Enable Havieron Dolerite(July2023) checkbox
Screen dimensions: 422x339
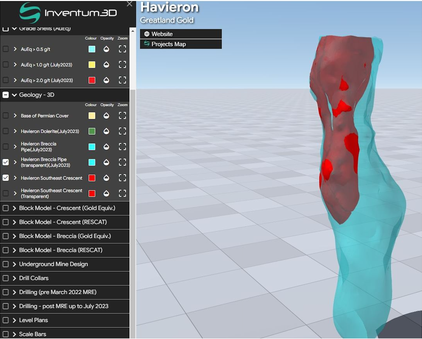(x=5, y=131)
